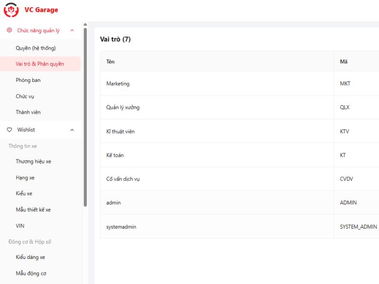Click the VC Garage logo icon
The height and width of the screenshot is (284, 379).
pos(11,9)
